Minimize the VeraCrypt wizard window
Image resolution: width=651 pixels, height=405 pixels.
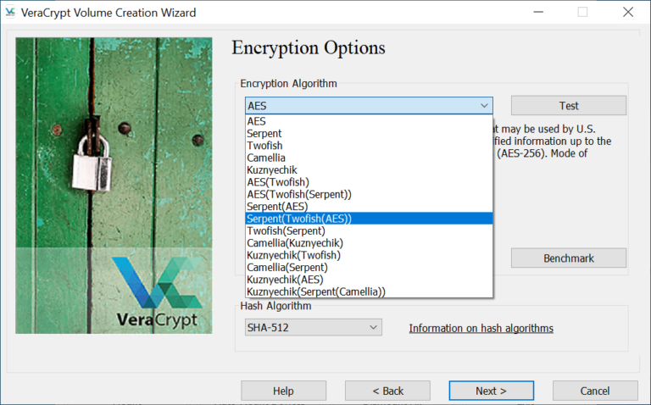538,12
